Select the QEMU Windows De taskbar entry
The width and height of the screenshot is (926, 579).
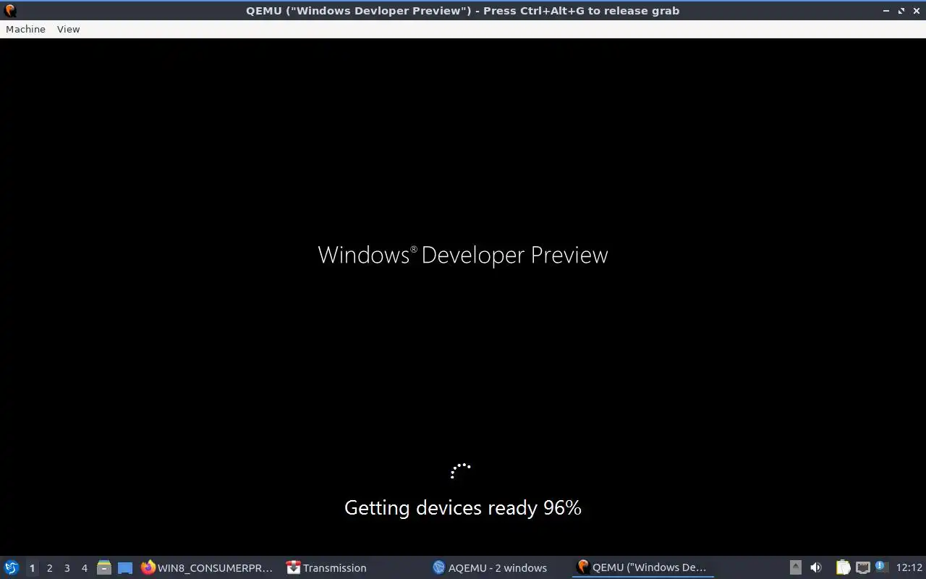click(x=642, y=567)
